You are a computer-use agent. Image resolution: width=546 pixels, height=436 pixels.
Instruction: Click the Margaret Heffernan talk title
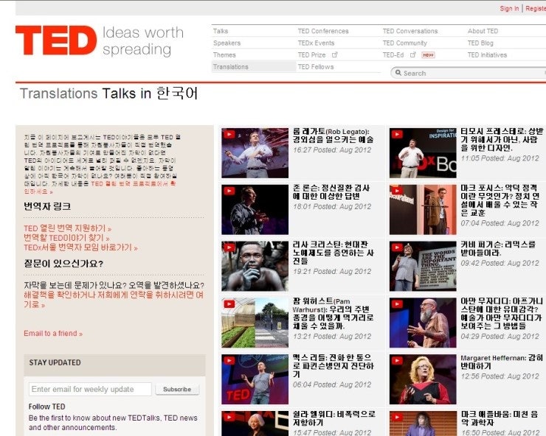502,362
